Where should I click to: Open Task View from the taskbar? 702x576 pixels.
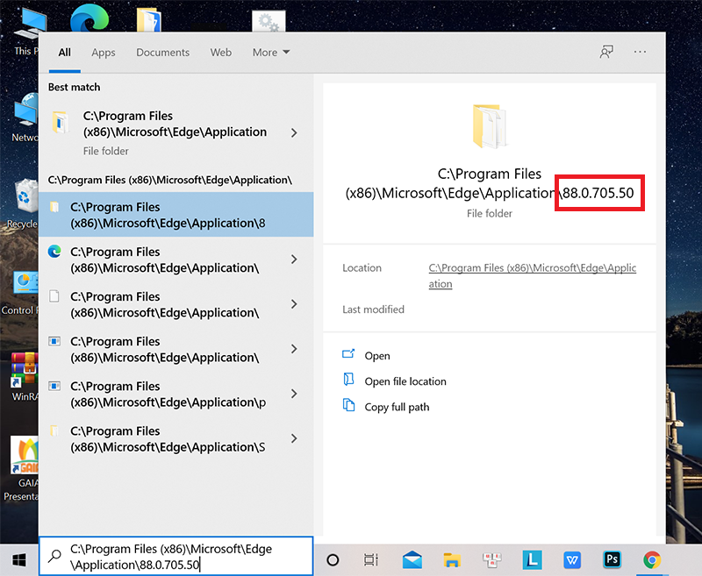tap(371, 559)
